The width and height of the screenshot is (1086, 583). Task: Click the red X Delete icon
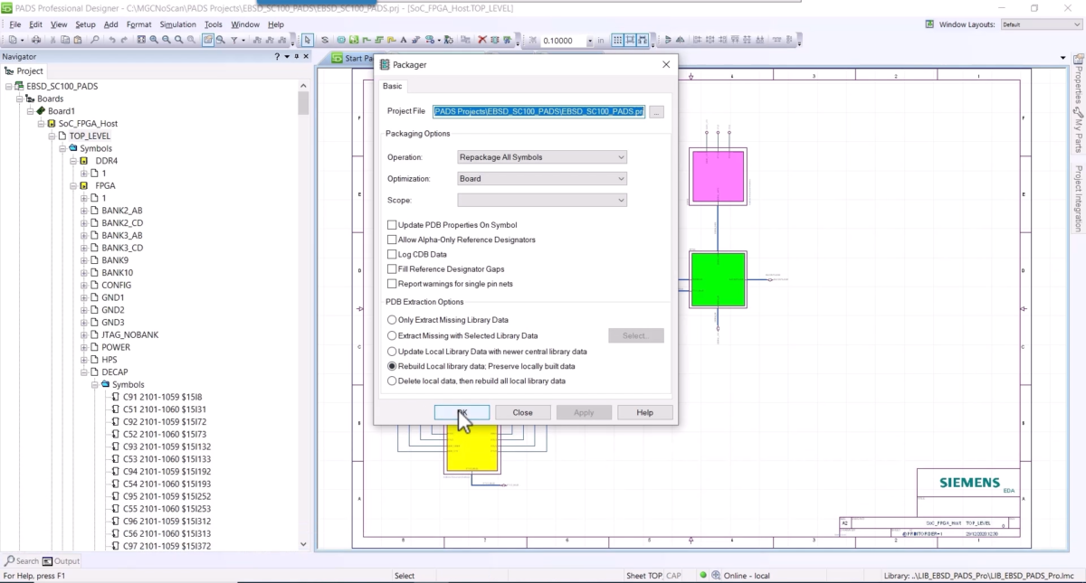tap(482, 40)
